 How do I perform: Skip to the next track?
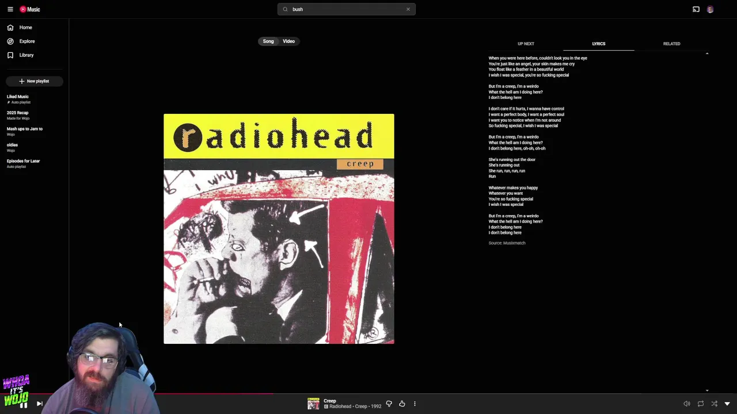click(39, 404)
